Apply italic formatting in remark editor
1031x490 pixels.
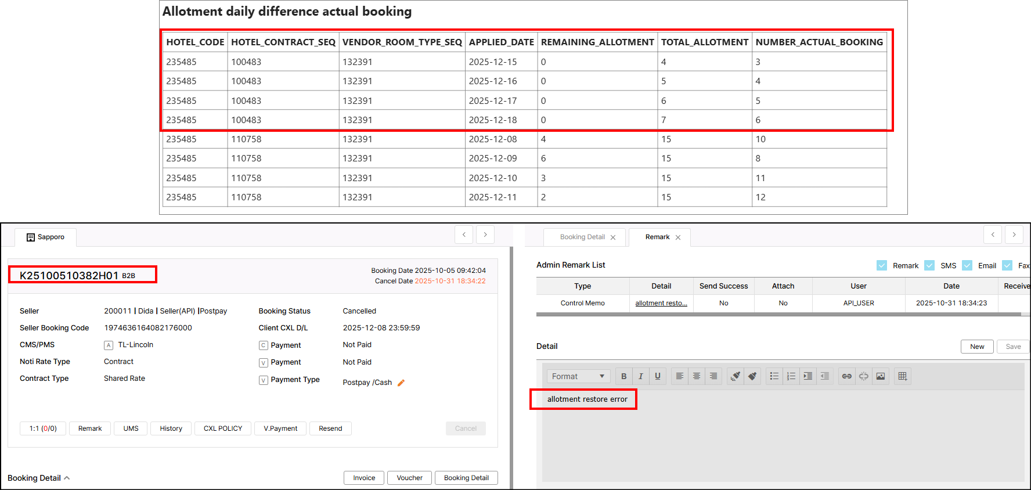(x=640, y=376)
